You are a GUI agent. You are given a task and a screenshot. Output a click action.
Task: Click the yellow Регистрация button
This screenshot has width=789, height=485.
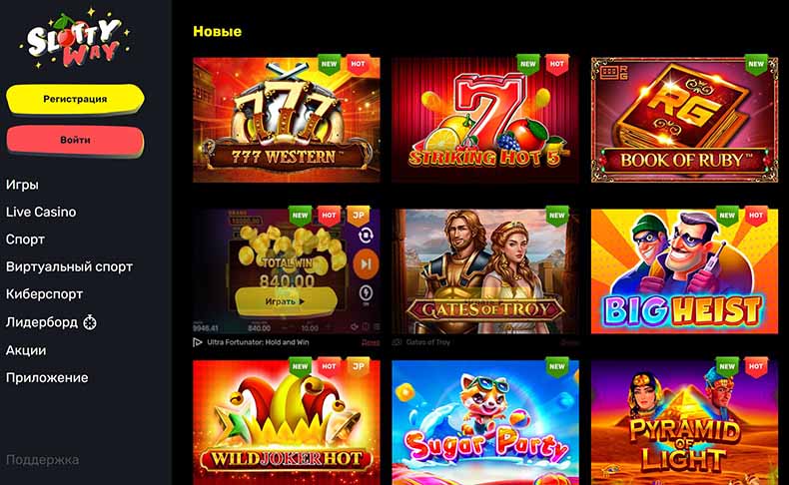point(75,99)
